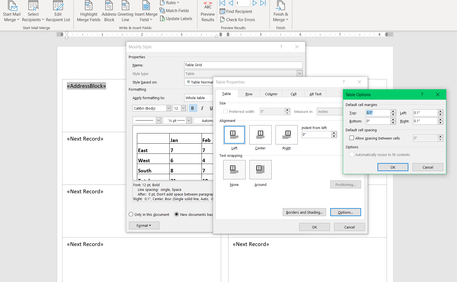Click Check for Errors
Viewport: 457px width, 282px height.
coord(238,20)
